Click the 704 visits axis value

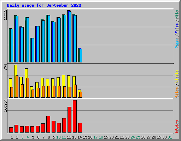[x=5, y=67]
